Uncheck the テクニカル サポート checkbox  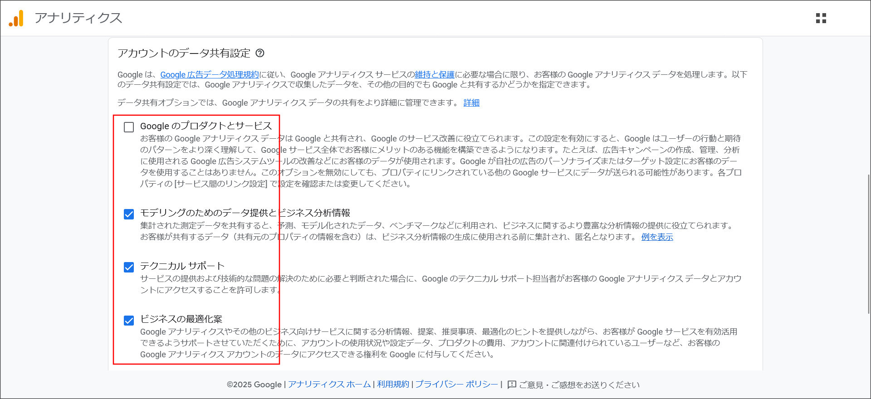[129, 267]
